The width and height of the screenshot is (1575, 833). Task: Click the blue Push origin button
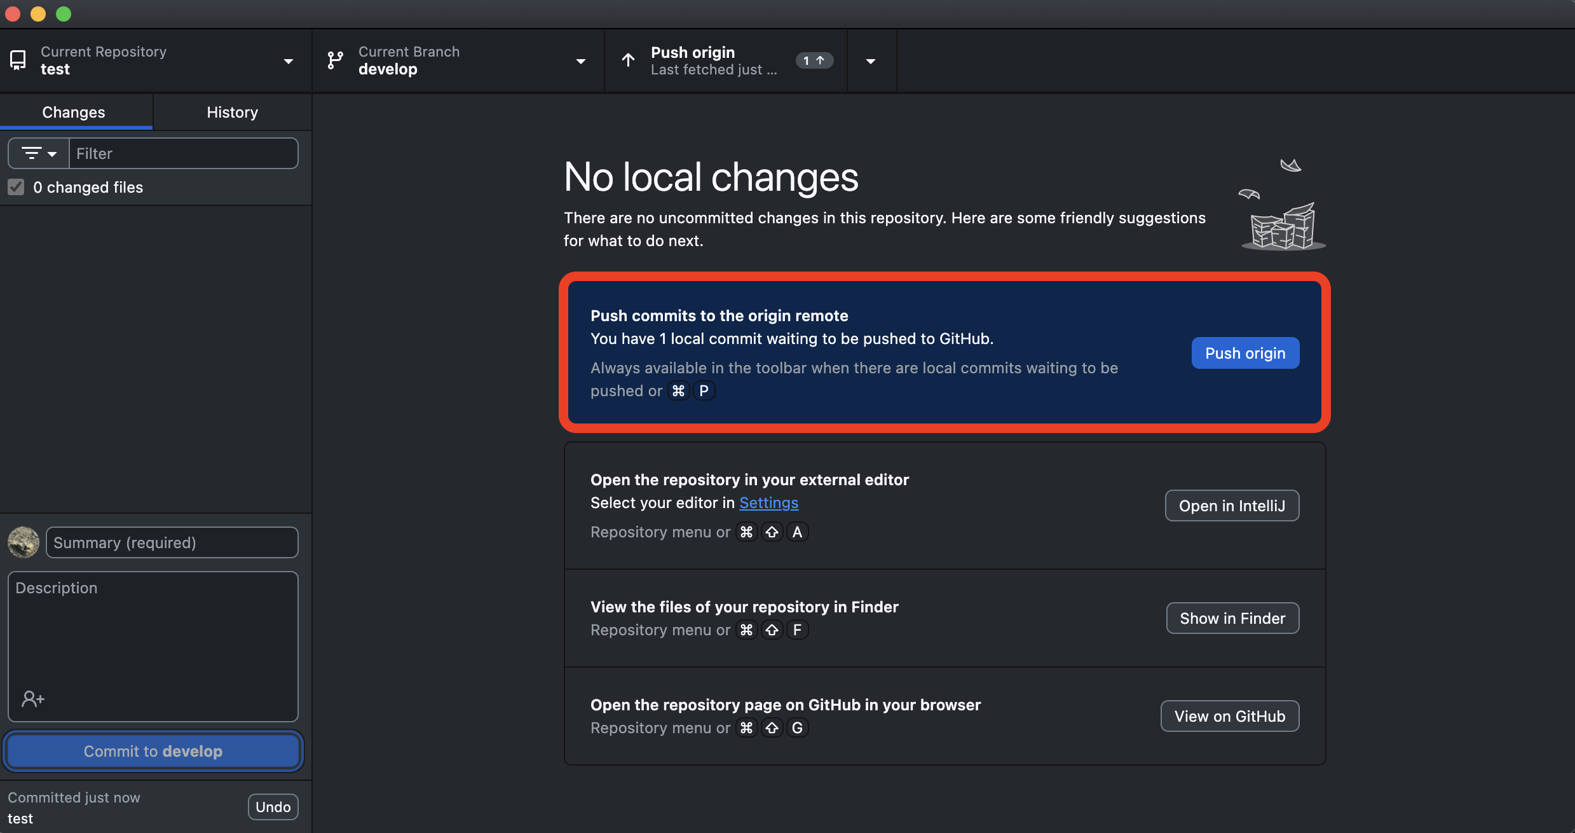tap(1244, 353)
